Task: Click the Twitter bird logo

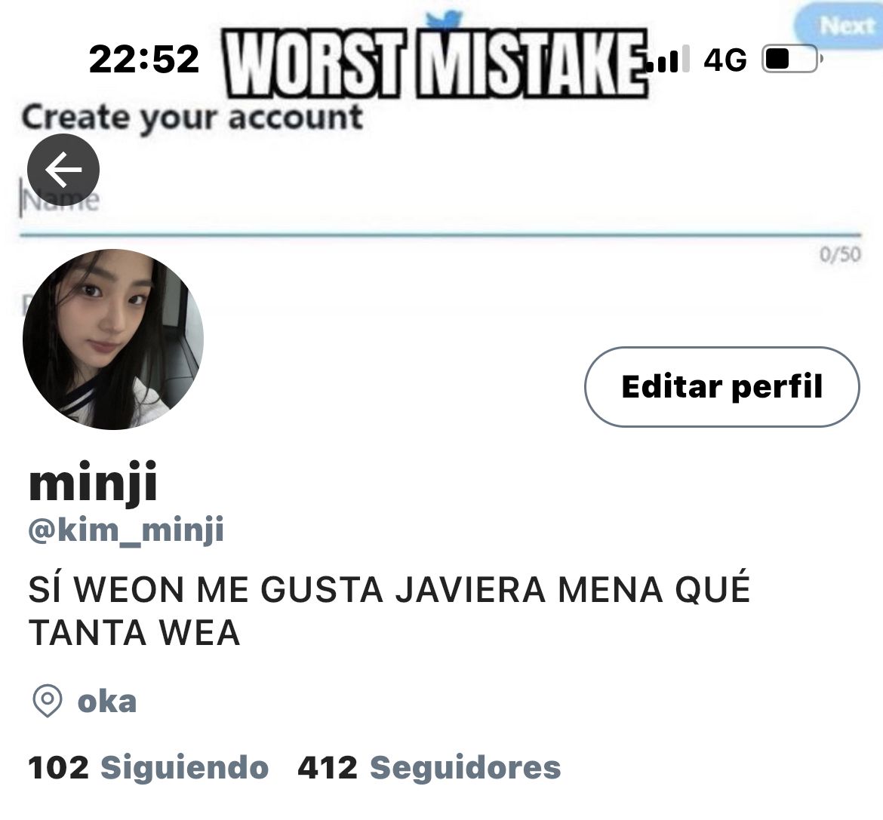Action: [x=444, y=20]
